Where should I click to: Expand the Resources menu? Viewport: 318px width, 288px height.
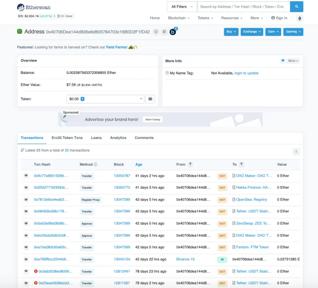[232, 18]
